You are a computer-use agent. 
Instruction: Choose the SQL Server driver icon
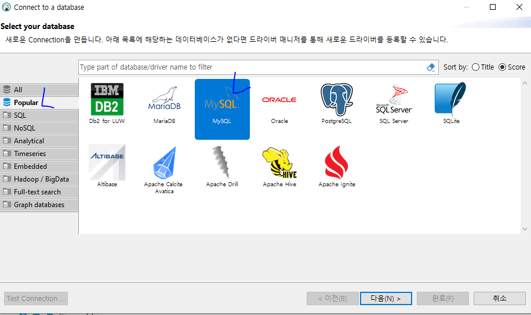coord(394,99)
